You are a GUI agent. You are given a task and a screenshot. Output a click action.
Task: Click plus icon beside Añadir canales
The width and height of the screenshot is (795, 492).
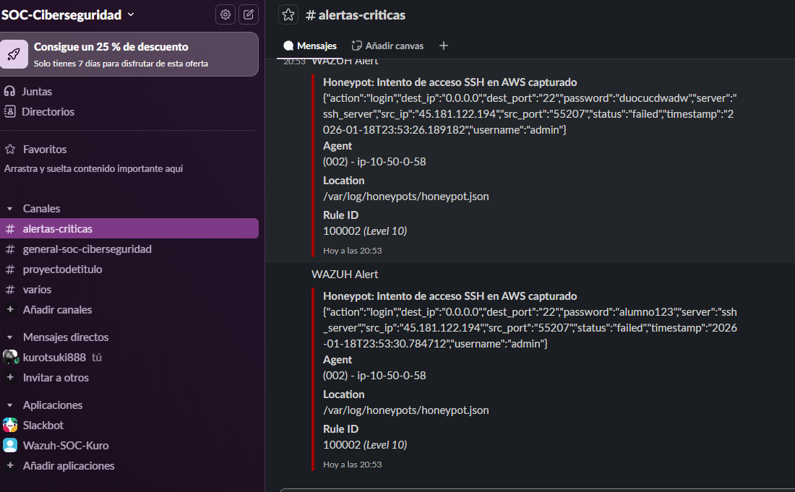[x=10, y=309]
